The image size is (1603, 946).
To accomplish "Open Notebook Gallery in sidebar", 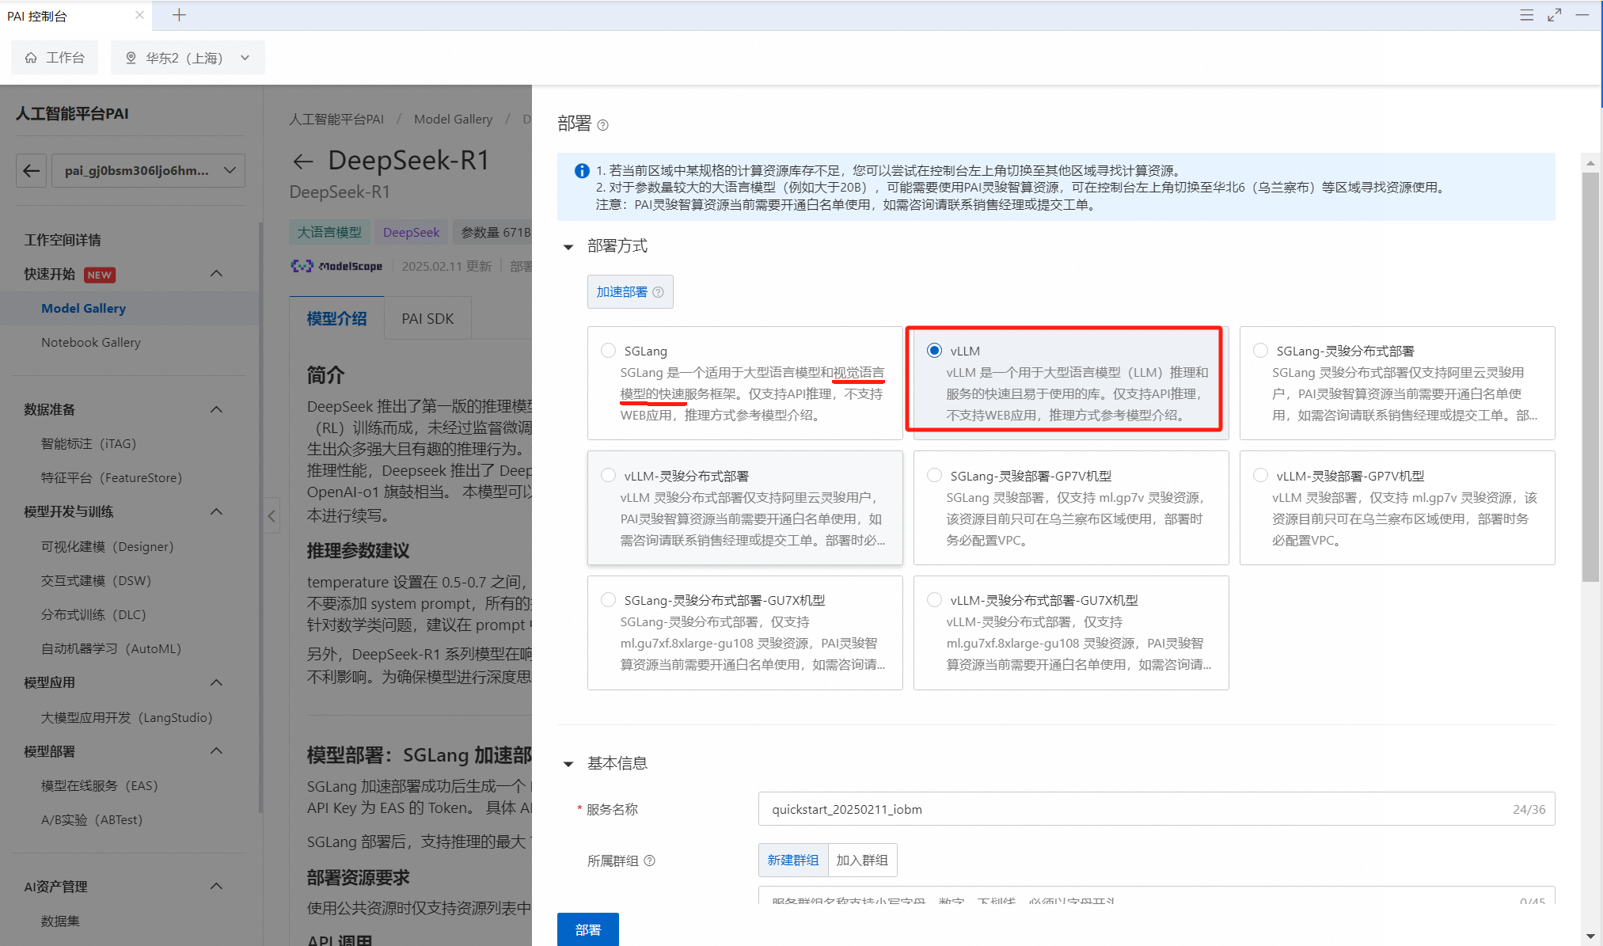I will click(x=91, y=342).
